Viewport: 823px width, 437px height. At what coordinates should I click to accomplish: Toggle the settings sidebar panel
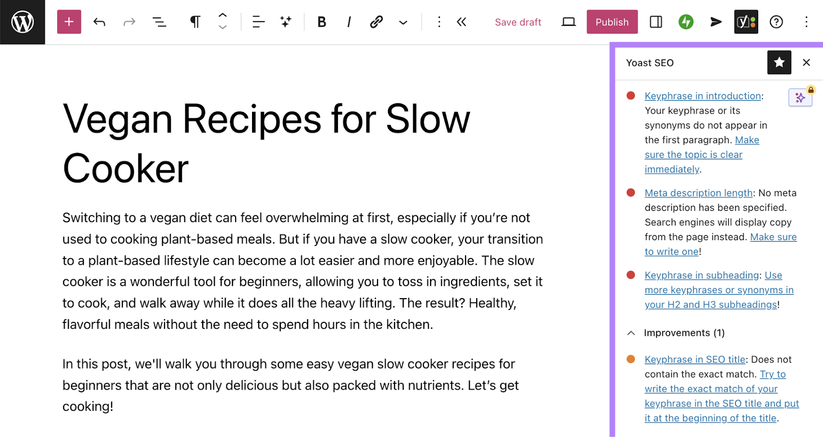656,22
